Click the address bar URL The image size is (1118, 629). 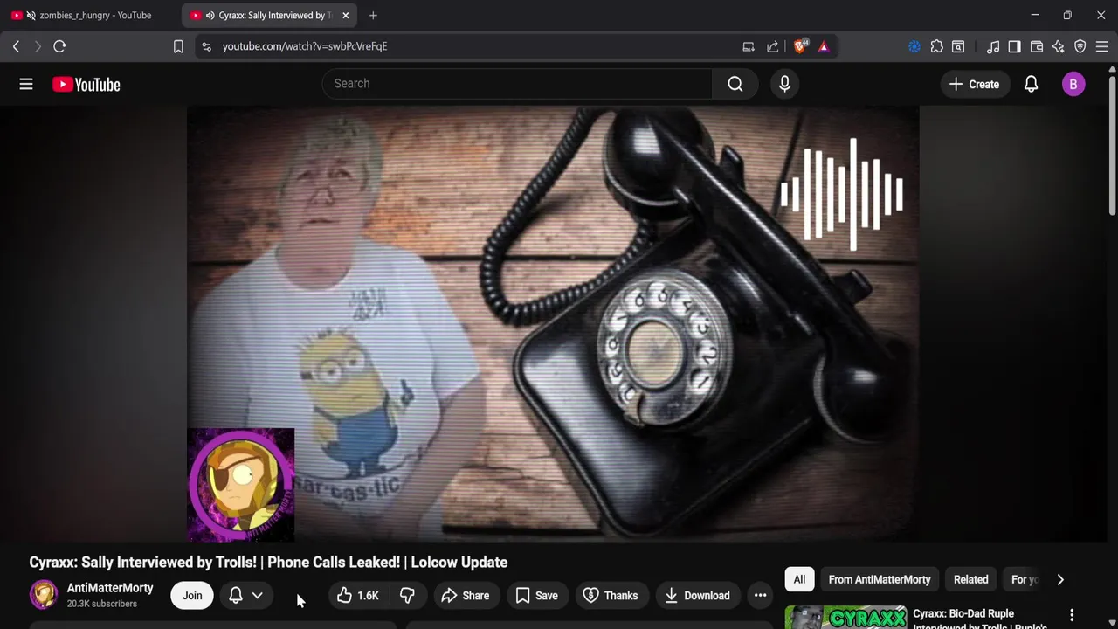pyautogui.click(x=305, y=46)
